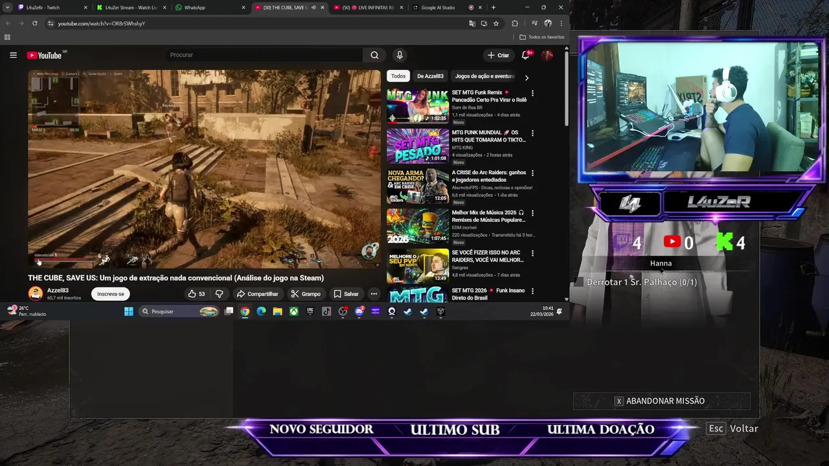Expand filter chips with right arrow
829x466 pixels.
pos(527,78)
